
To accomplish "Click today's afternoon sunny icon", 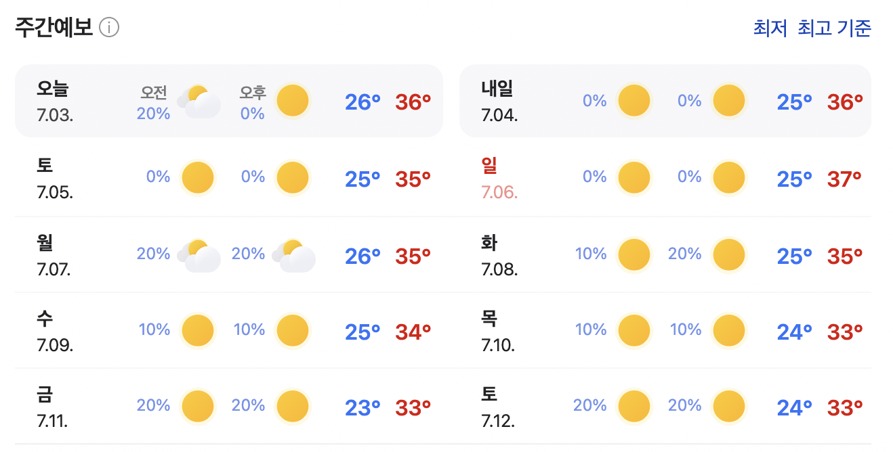I will (x=293, y=101).
